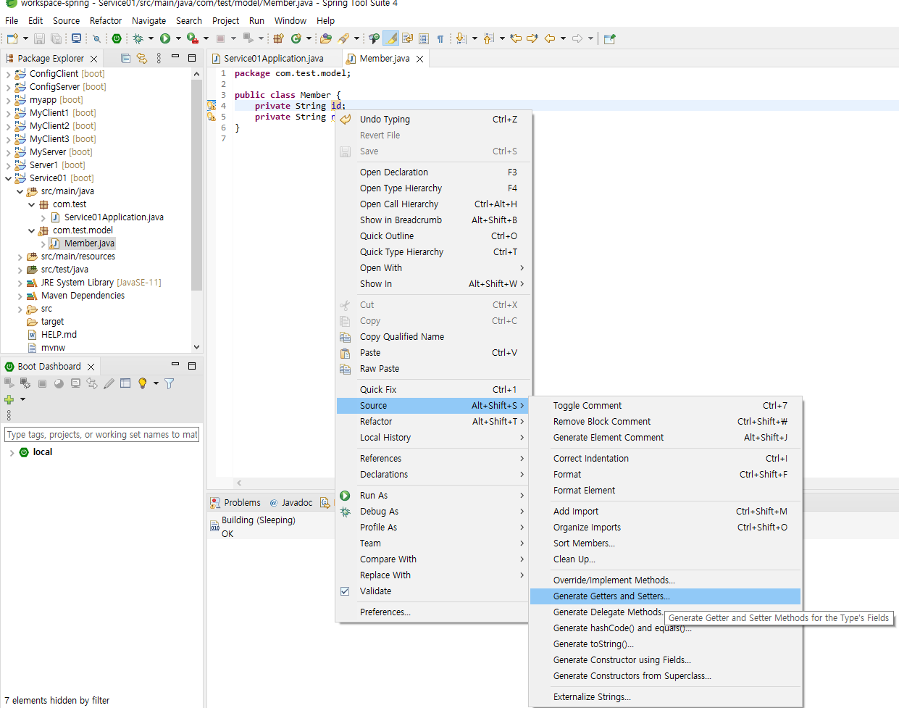Maximize the Boot Dashboard panel
899x708 pixels.
tap(192, 366)
